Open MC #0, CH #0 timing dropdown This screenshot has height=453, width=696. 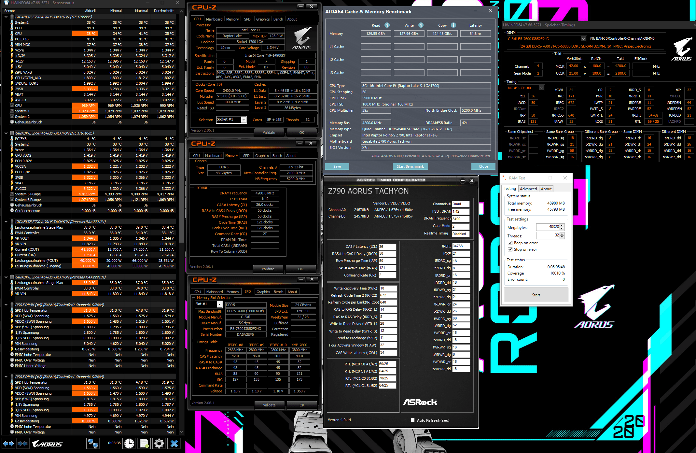(541, 88)
